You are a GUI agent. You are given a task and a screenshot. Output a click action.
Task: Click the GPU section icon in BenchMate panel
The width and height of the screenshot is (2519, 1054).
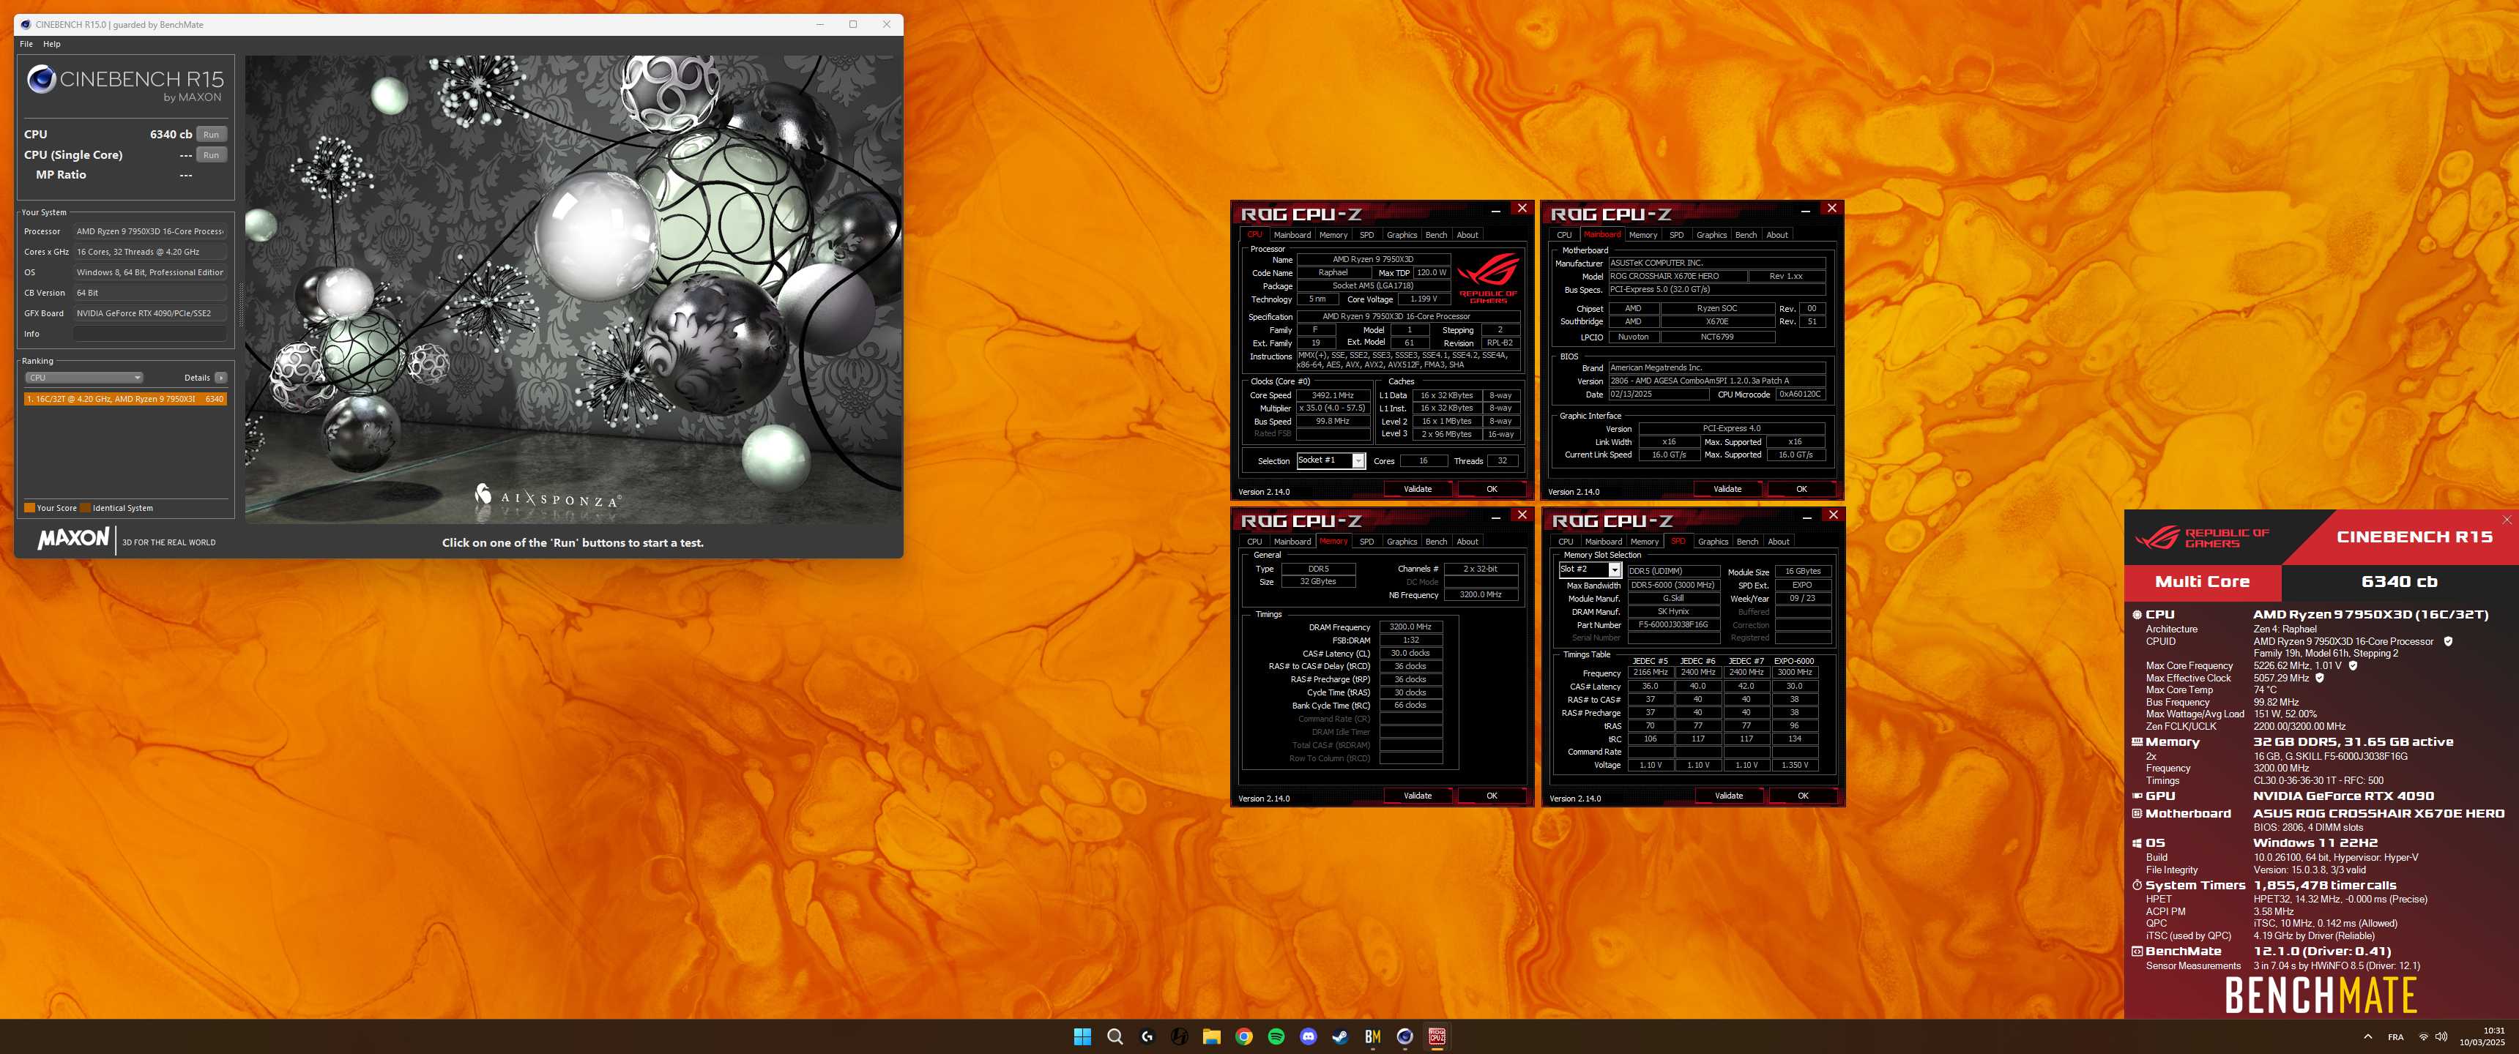(x=2137, y=796)
